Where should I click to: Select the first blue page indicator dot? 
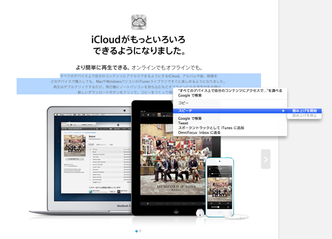(136, 231)
